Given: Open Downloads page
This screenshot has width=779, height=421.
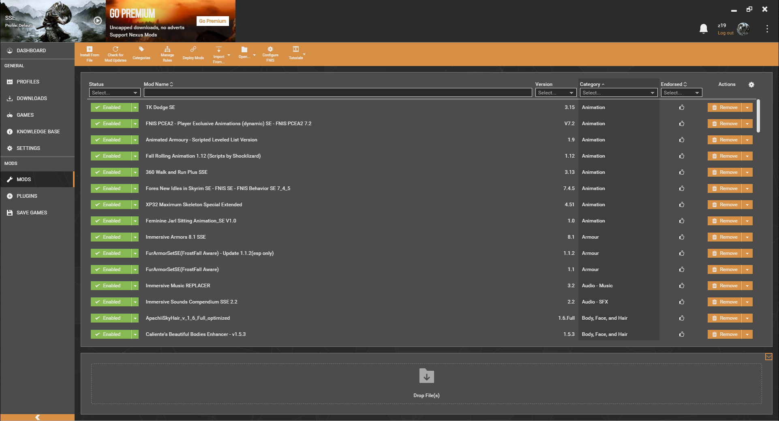Looking at the screenshot, I should 37,98.
